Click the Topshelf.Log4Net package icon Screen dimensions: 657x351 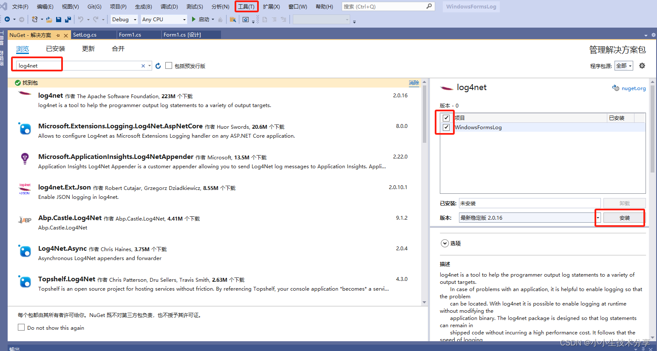pyautogui.click(x=25, y=281)
